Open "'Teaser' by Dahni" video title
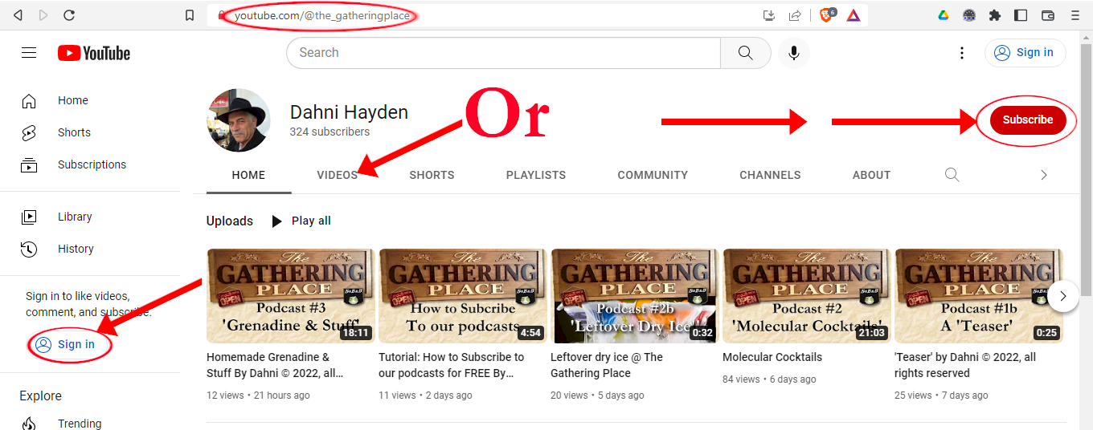The image size is (1093, 430). click(x=965, y=365)
